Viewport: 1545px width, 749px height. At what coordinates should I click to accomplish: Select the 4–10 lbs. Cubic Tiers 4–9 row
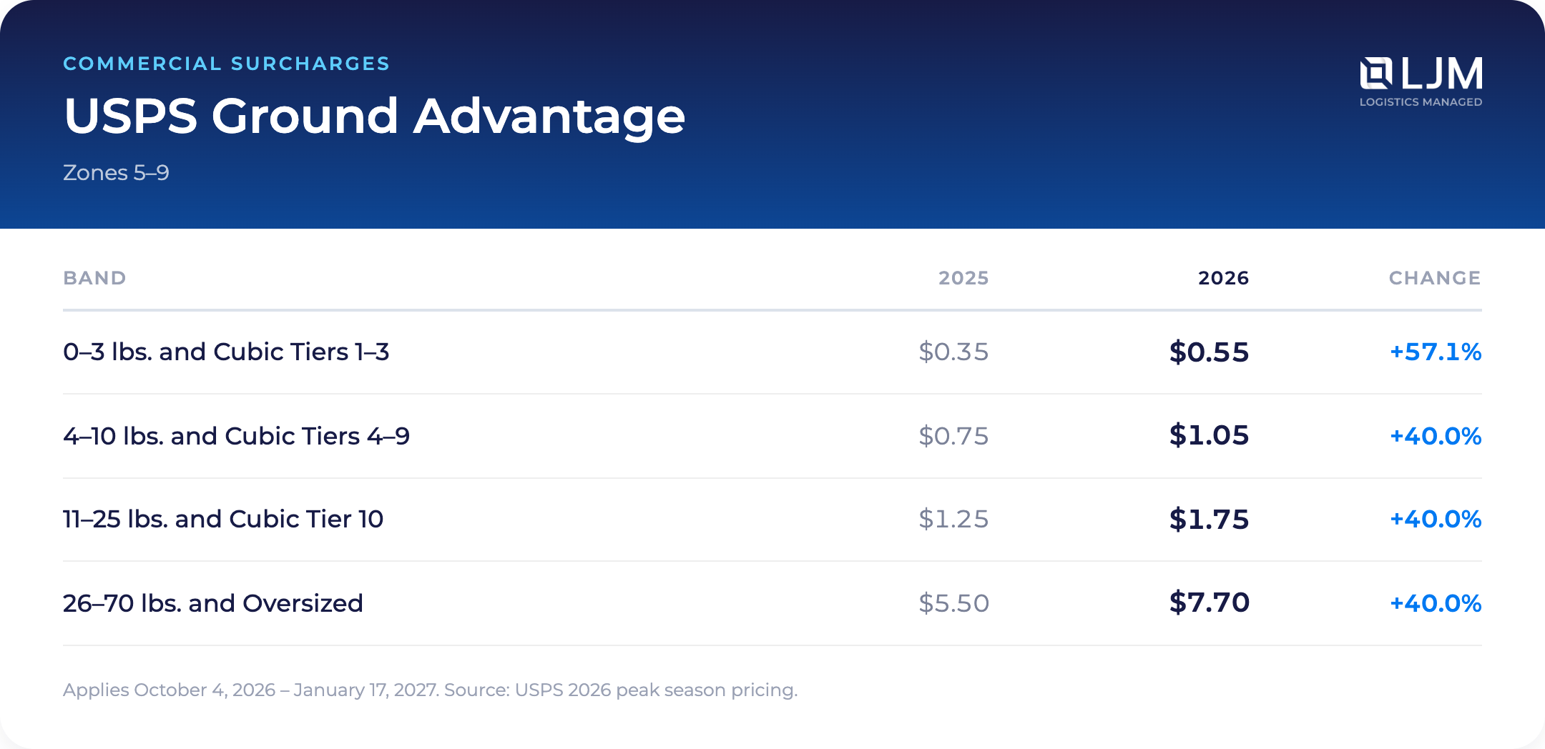772,436
